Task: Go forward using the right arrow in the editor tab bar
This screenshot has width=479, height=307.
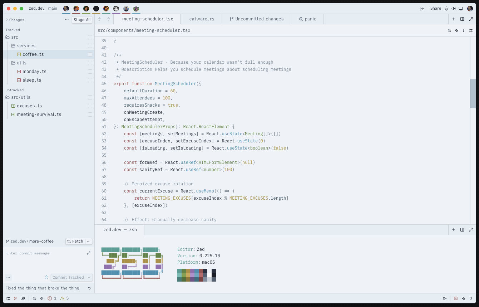Action: tap(108, 19)
